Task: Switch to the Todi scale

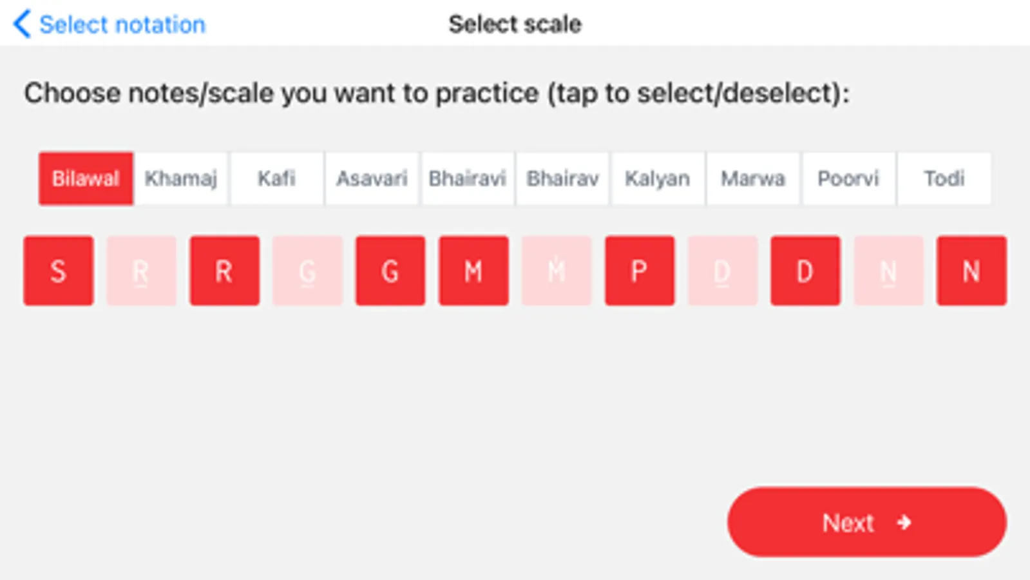Action: [x=944, y=179]
